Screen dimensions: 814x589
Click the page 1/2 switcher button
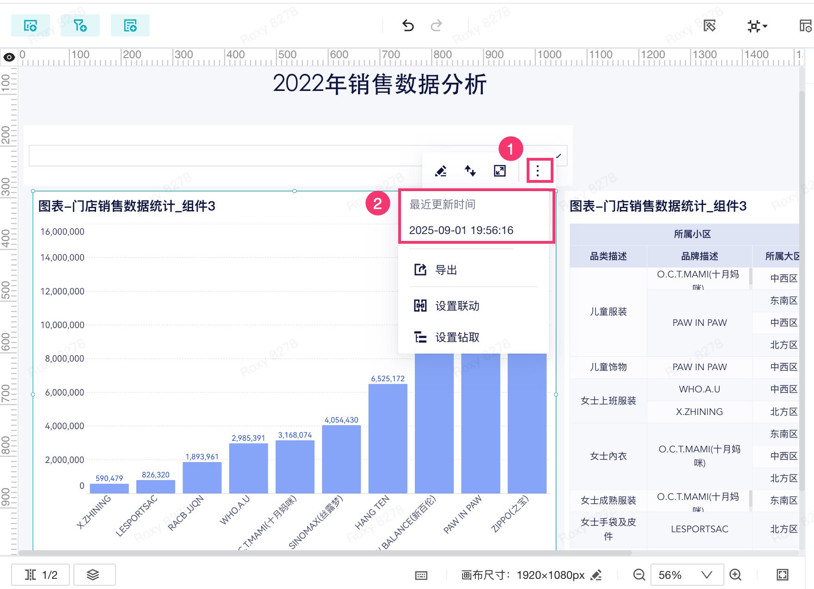point(41,575)
